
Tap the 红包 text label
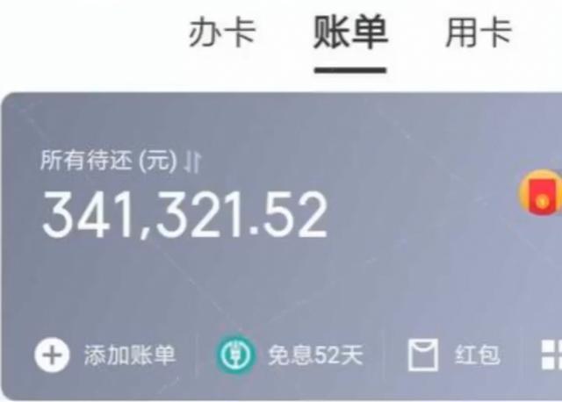point(477,355)
